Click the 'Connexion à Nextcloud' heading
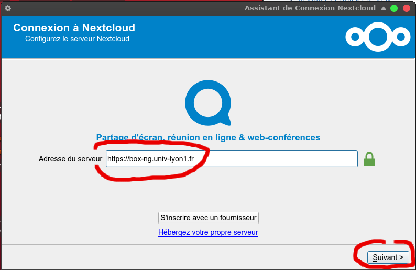Screen dimensions: 416x270 74,28
